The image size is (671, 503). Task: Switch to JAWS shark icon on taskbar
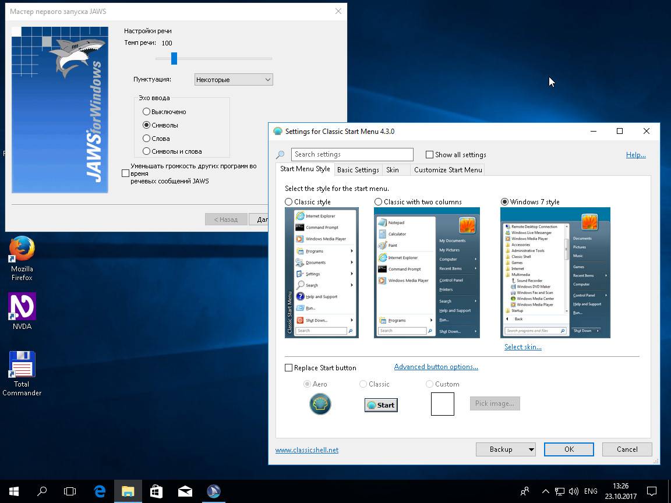pyautogui.click(x=214, y=491)
